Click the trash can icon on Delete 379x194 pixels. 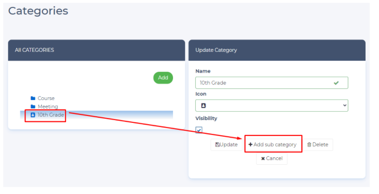pyautogui.click(x=309, y=145)
